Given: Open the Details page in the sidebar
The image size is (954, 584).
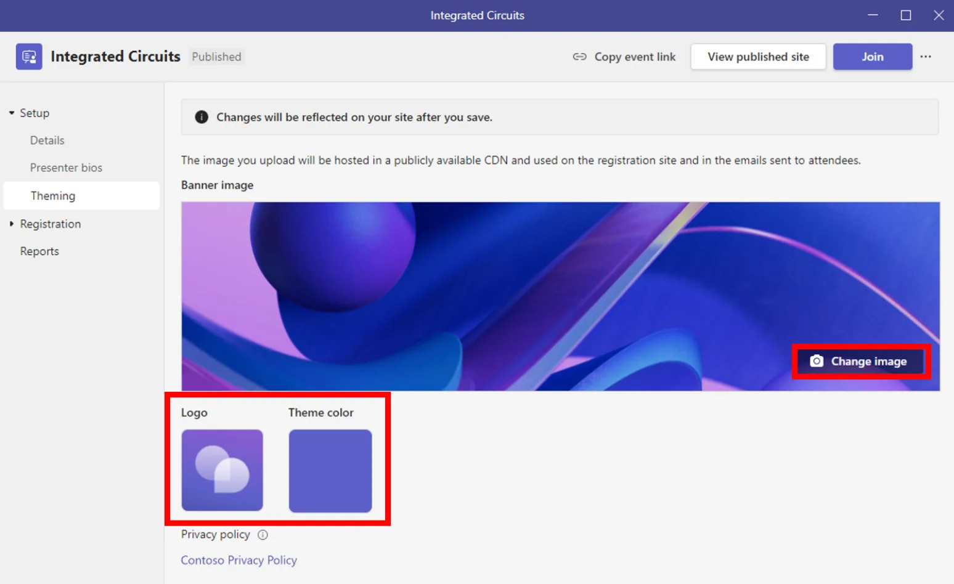Looking at the screenshot, I should 47,140.
